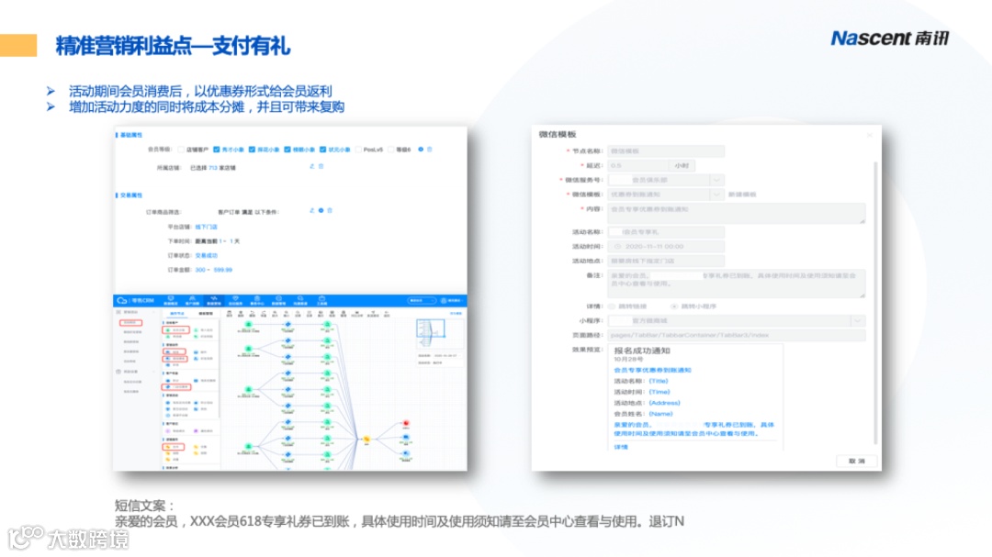Click the 延迟 value field showing 0.5
This screenshot has width=992, height=557.
click(x=637, y=166)
